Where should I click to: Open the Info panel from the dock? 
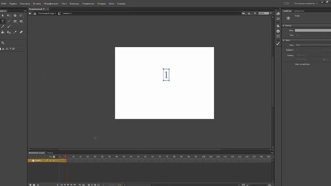click(x=278, y=31)
